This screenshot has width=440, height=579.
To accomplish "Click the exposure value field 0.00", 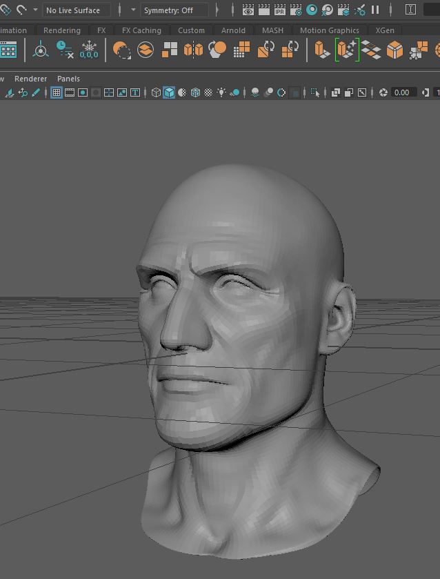I will [x=402, y=92].
